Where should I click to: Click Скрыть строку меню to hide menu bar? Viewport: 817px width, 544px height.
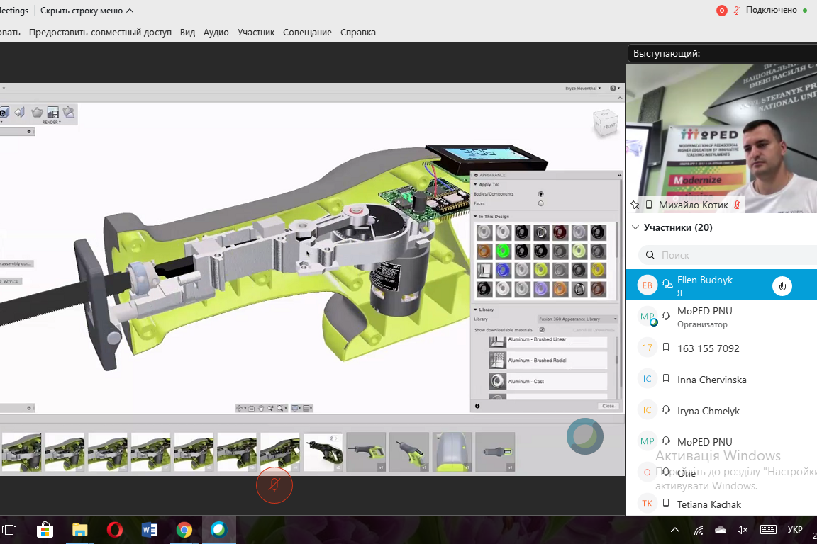(x=87, y=11)
